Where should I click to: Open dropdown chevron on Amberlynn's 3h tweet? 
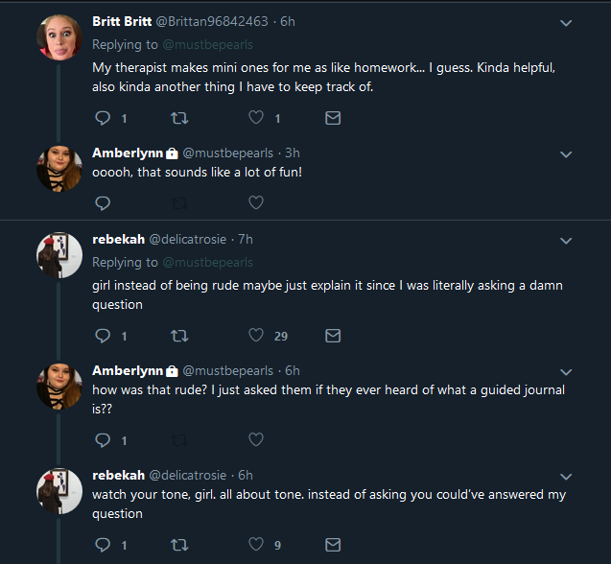point(566,154)
